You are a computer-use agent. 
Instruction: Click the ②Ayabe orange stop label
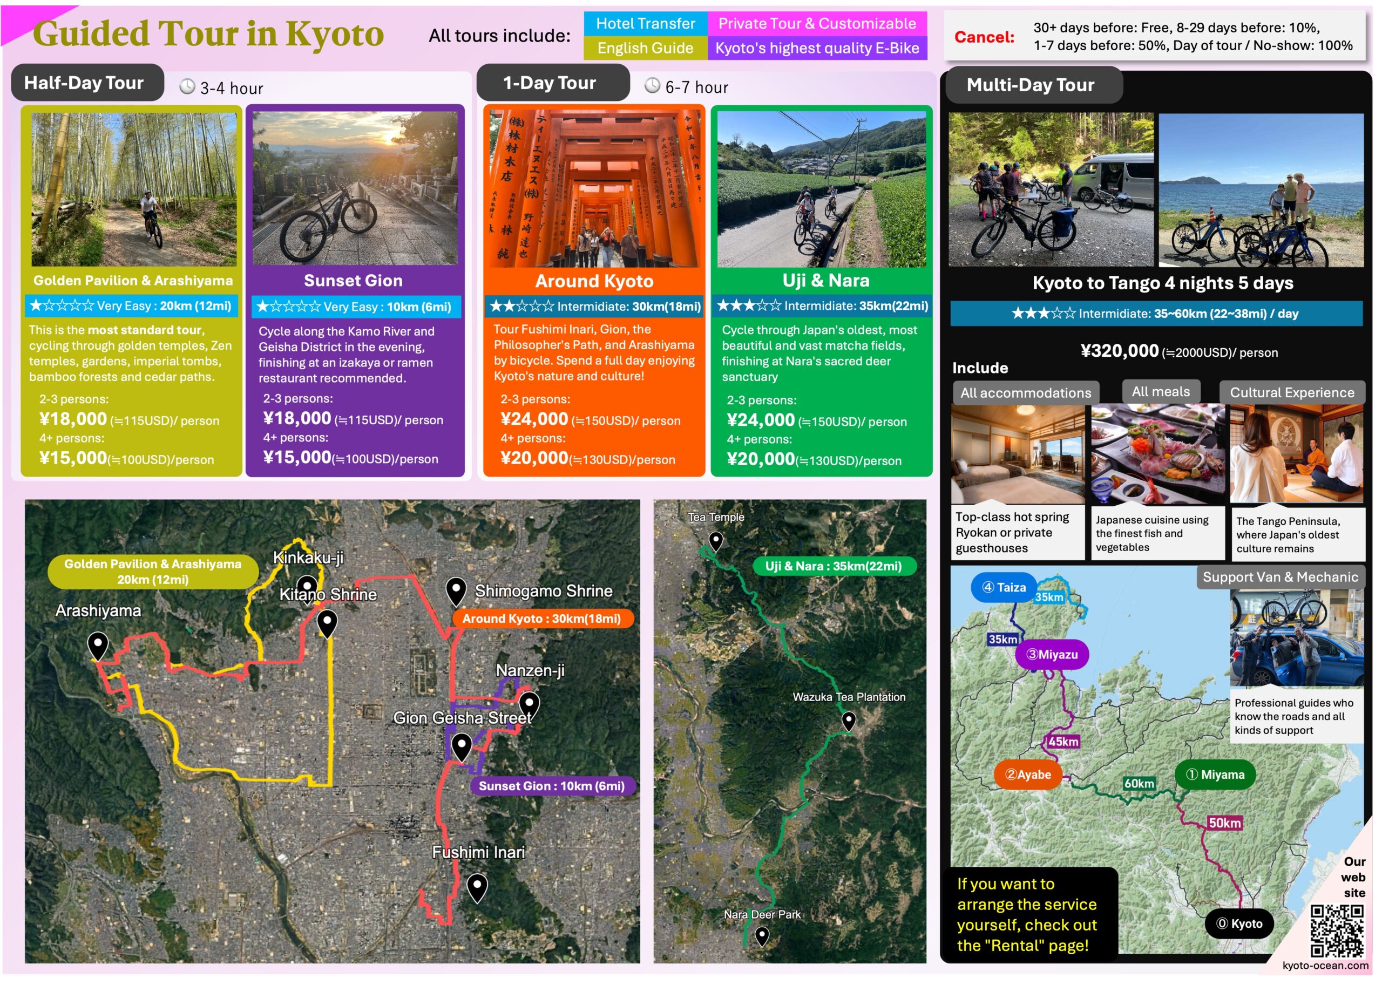[1028, 775]
